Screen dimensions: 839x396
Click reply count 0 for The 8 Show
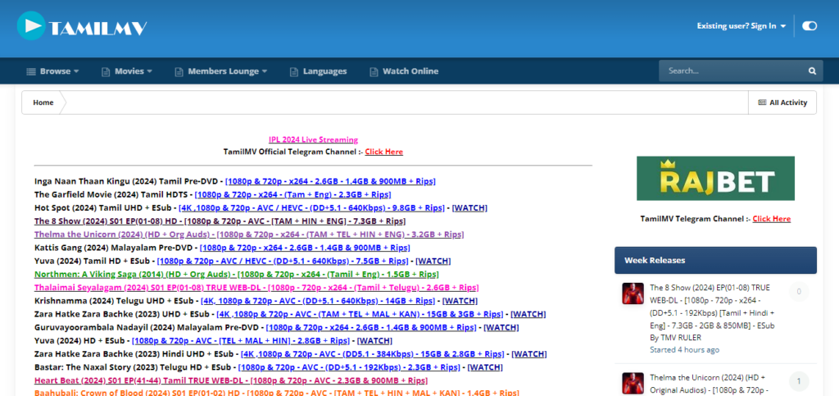coord(799,292)
